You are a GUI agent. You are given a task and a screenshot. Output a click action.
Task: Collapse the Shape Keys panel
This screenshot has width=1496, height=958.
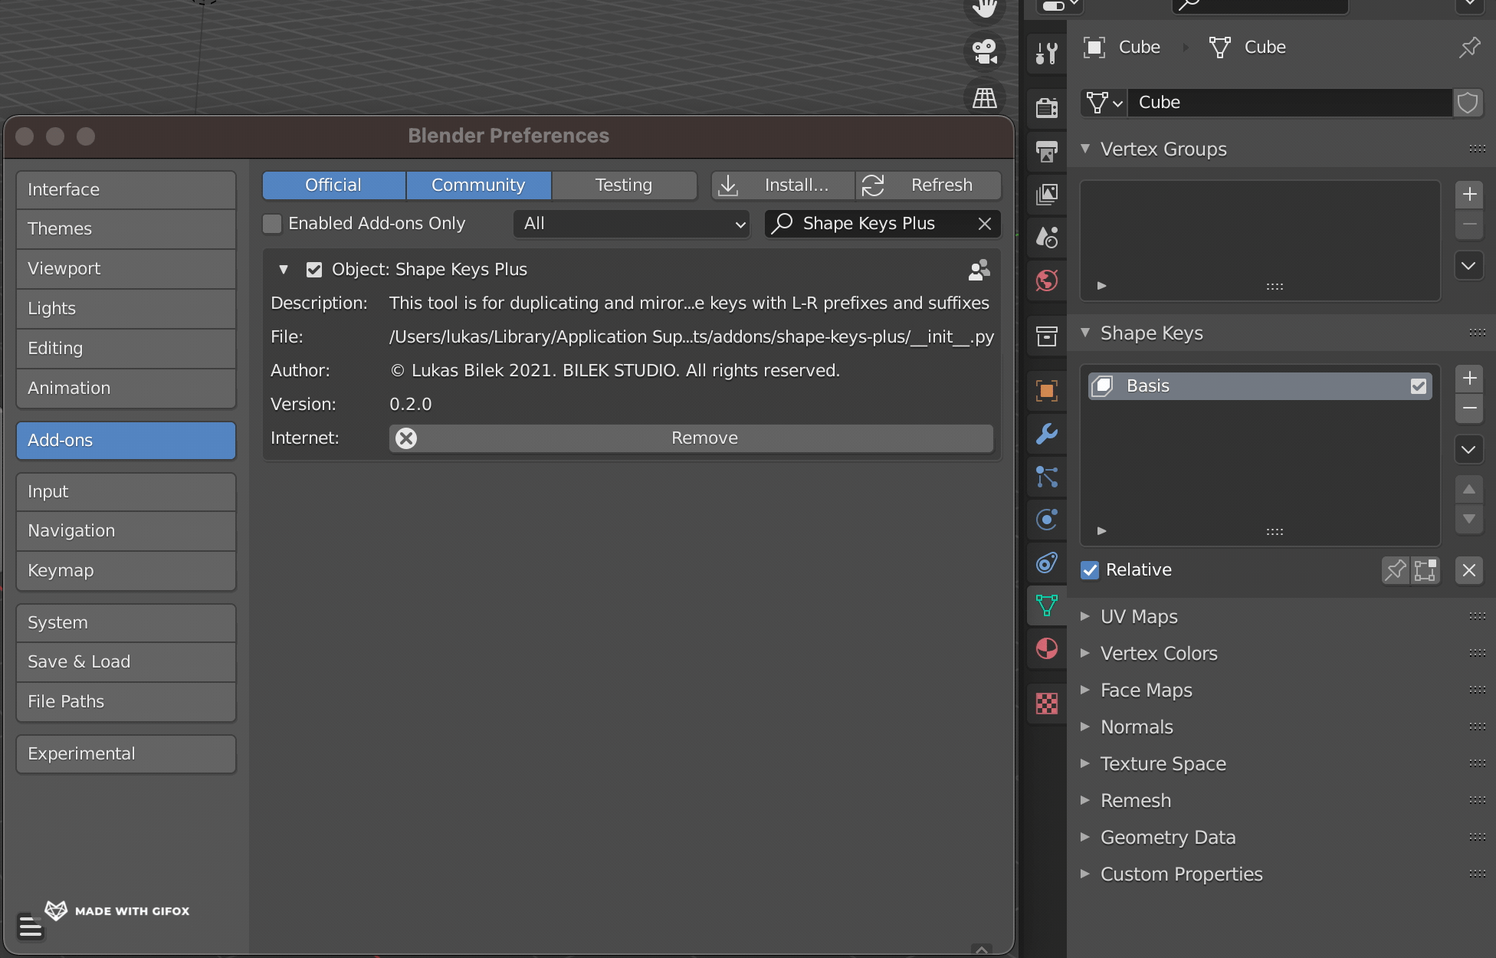tap(1085, 333)
